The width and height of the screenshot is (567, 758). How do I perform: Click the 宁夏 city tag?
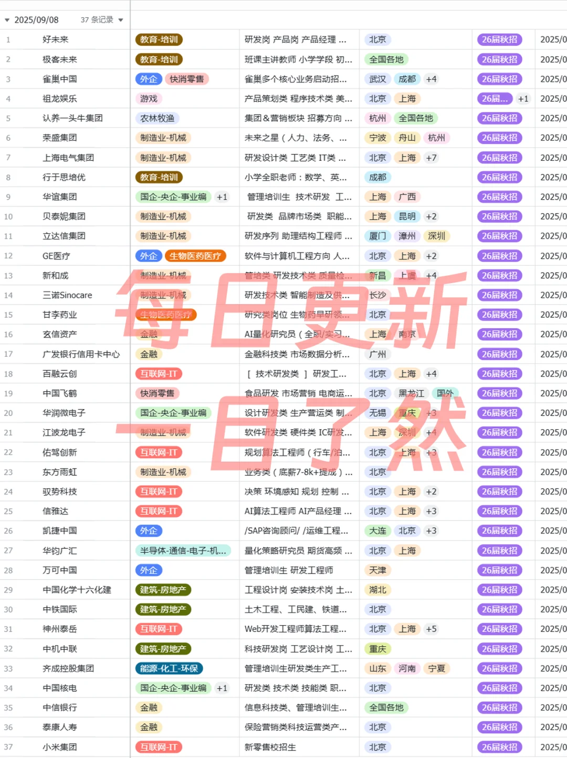coord(436,668)
